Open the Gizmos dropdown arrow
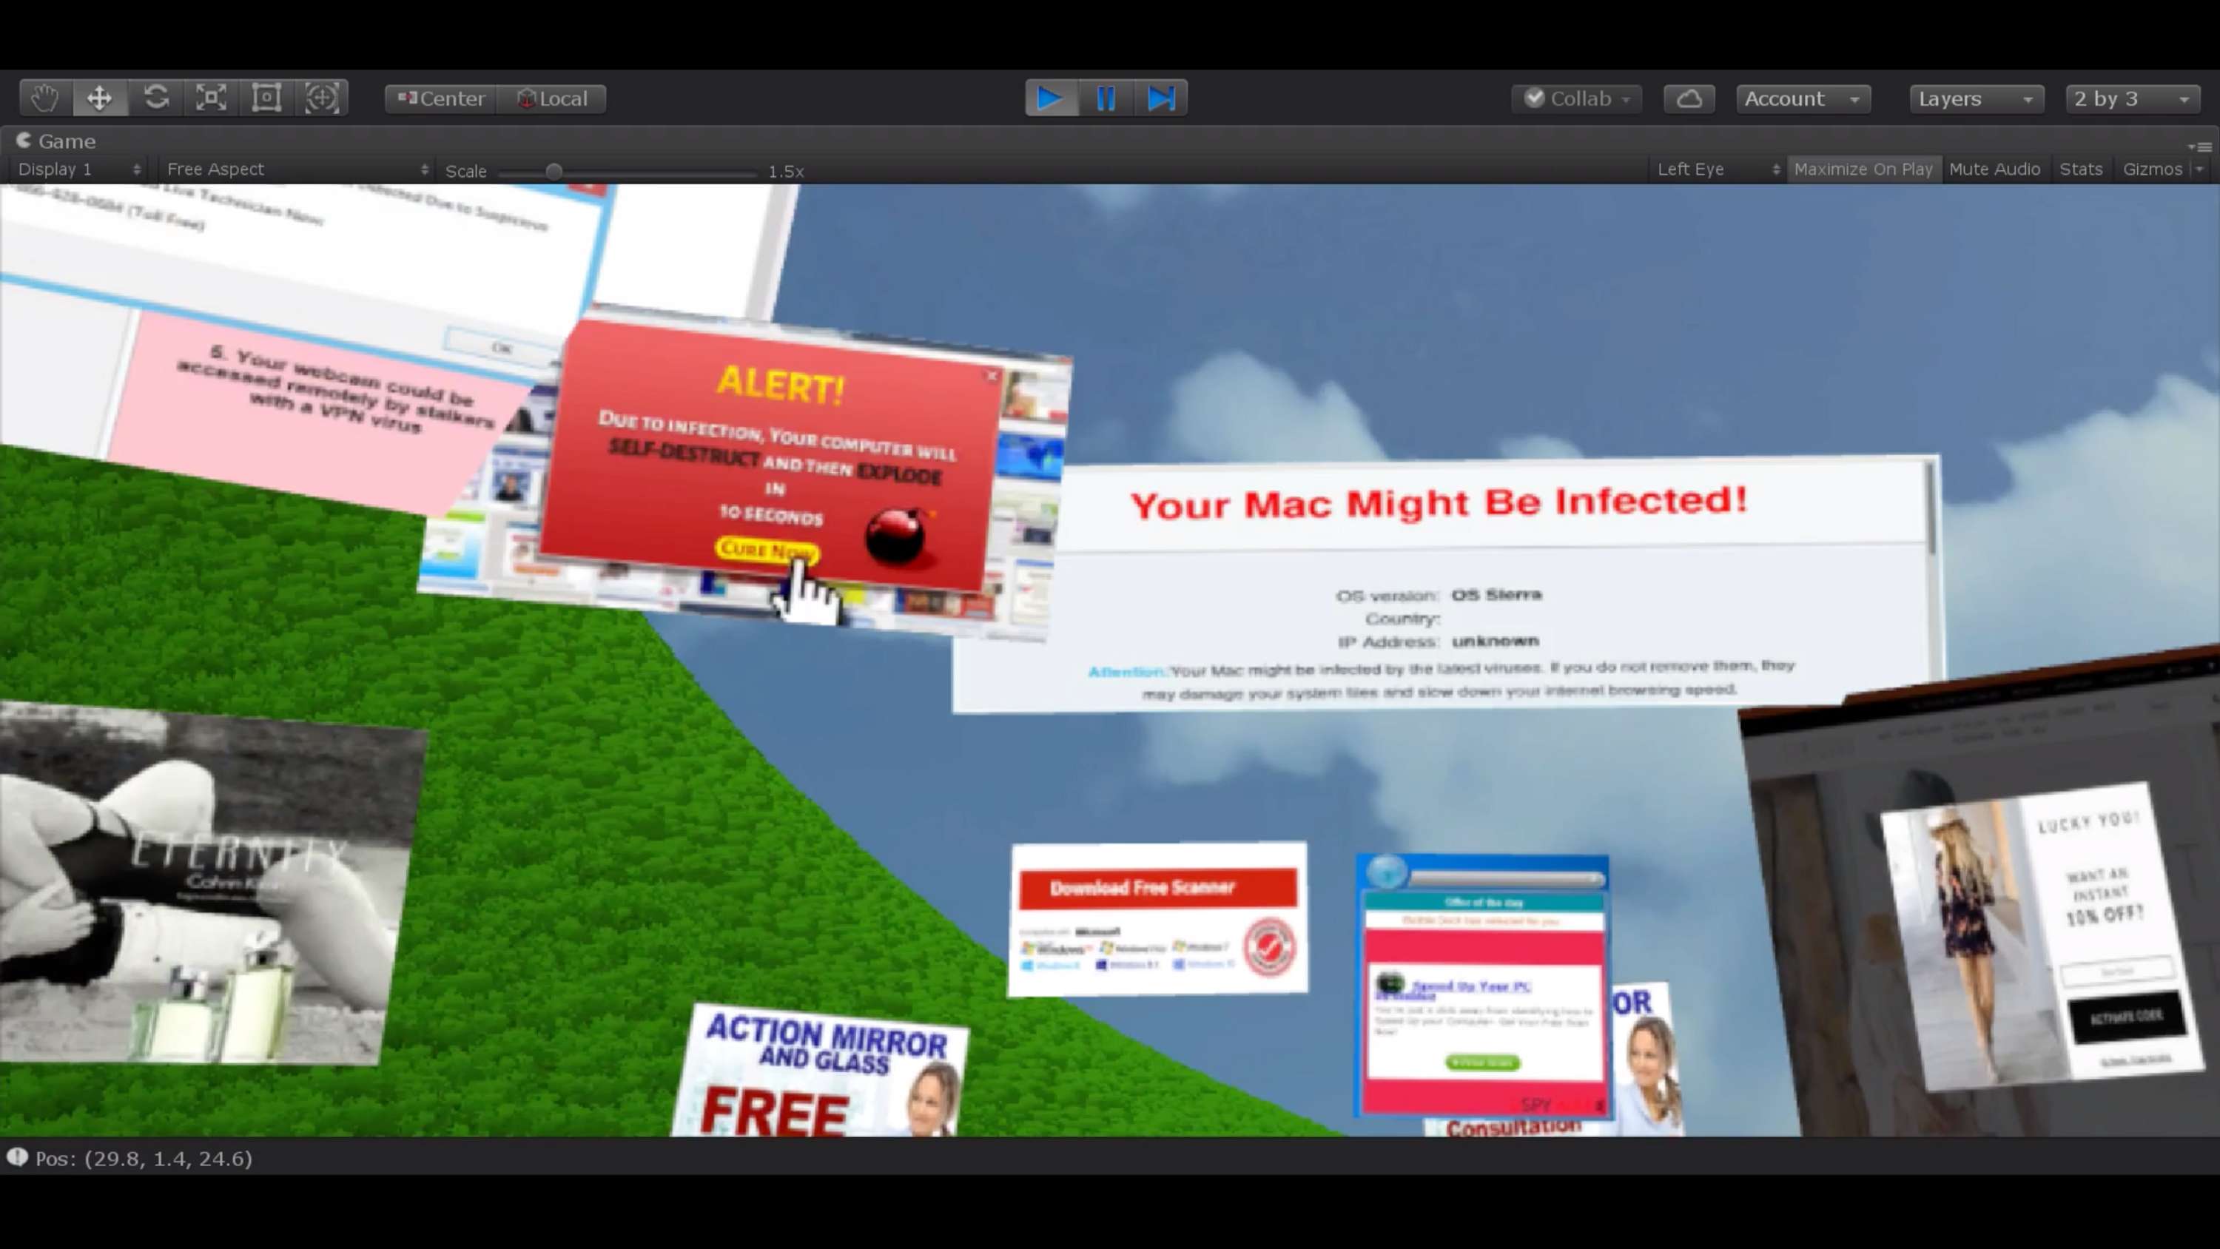Image resolution: width=2220 pixels, height=1249 pixels. [2199, 169]
